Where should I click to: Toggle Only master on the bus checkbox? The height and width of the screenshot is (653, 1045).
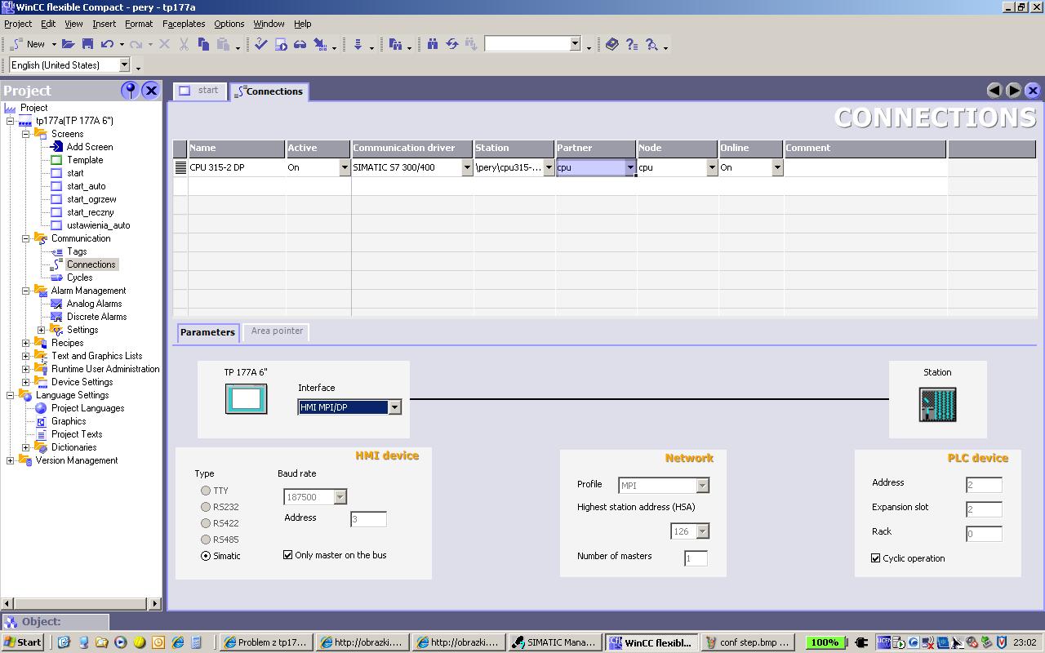(x=288, y=555)
